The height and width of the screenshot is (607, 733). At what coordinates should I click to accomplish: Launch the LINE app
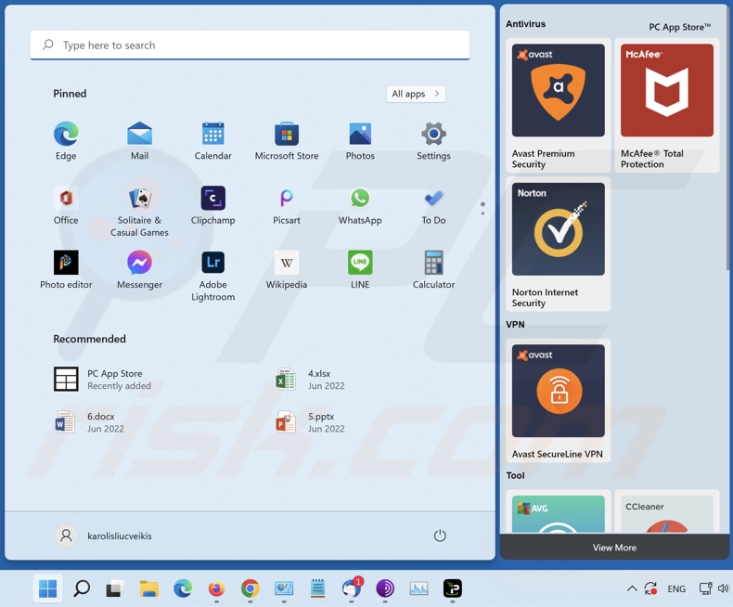pyautogui.click(x=360, y=269)
